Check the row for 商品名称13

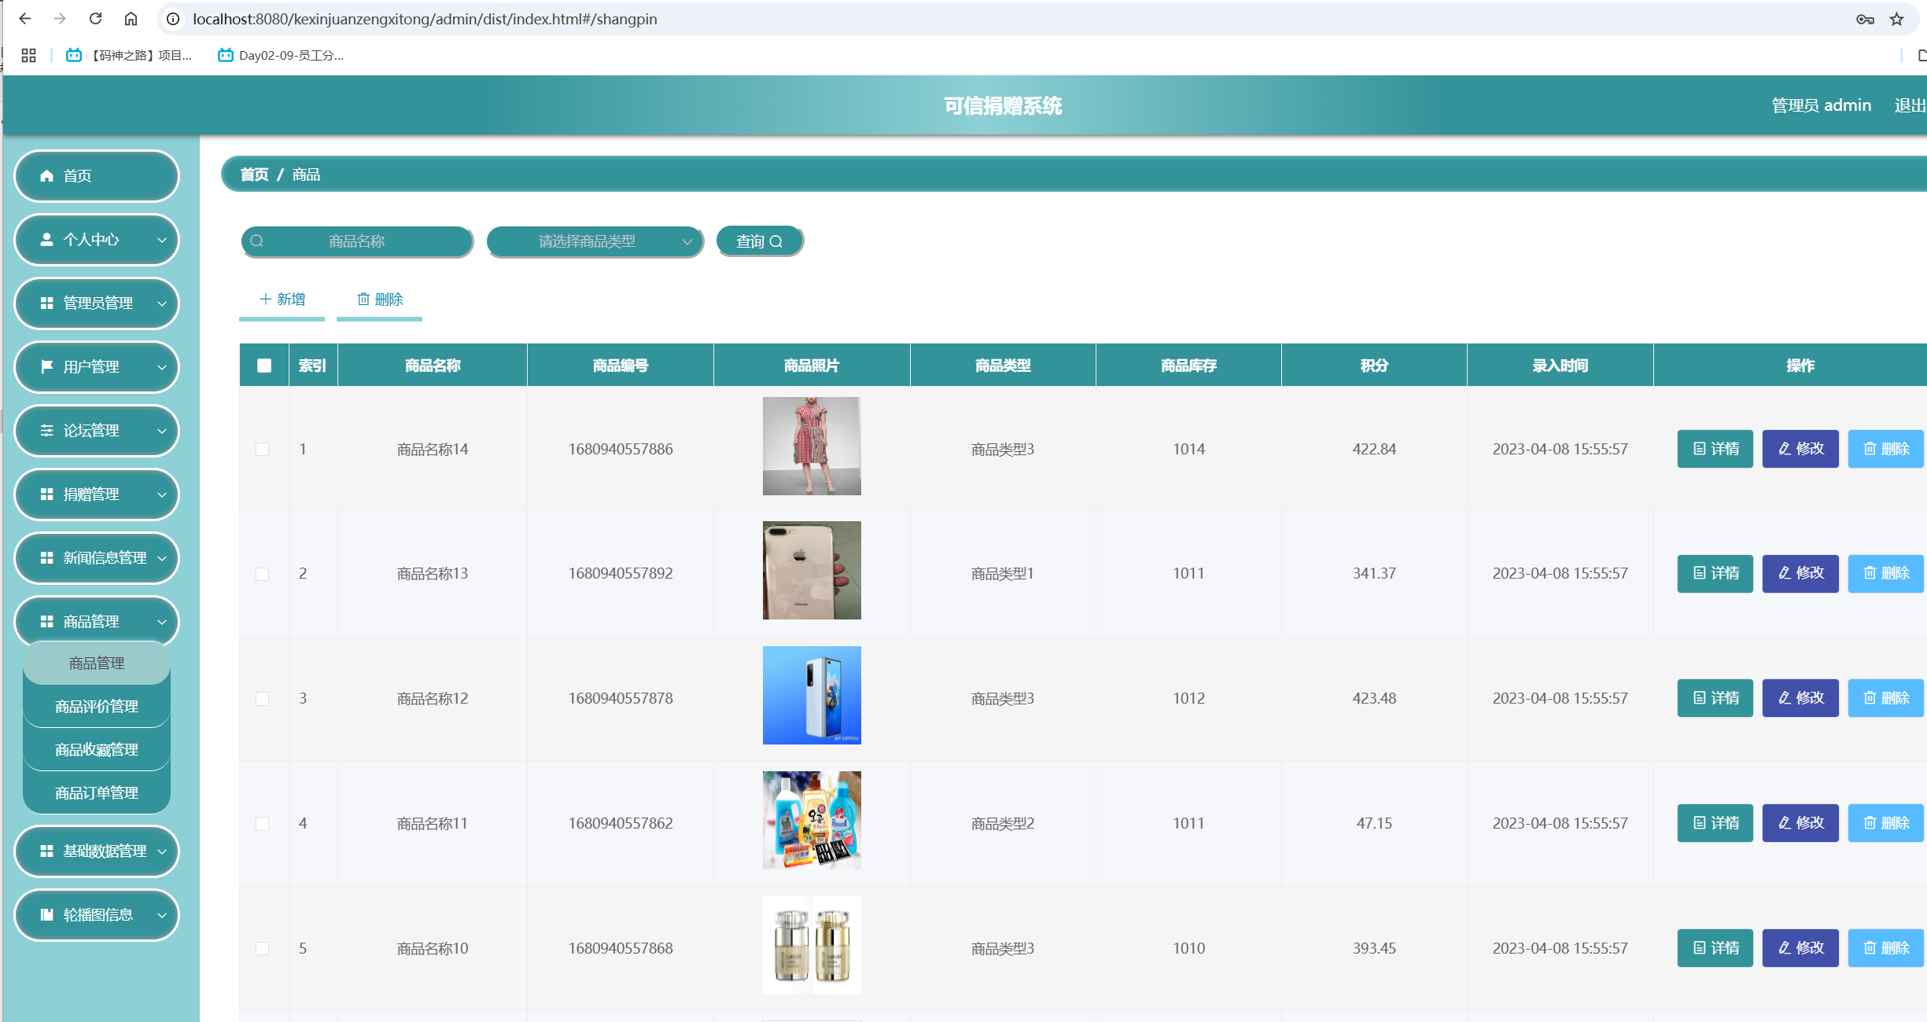point(263,574)
